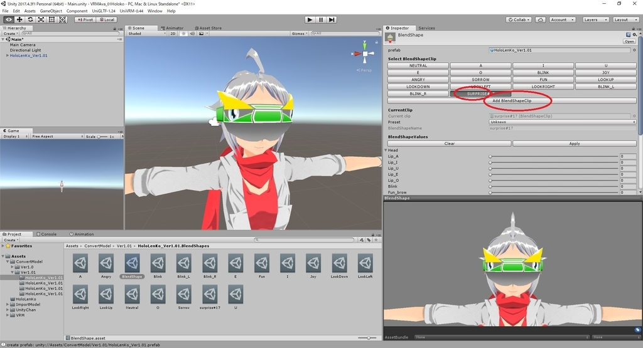This screenshot has height=348, width=643.
Task: Toggle 2D scene view mode
Action: pos(173,34)
